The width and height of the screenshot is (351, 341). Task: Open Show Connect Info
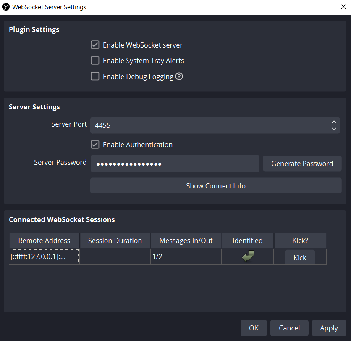215,185
